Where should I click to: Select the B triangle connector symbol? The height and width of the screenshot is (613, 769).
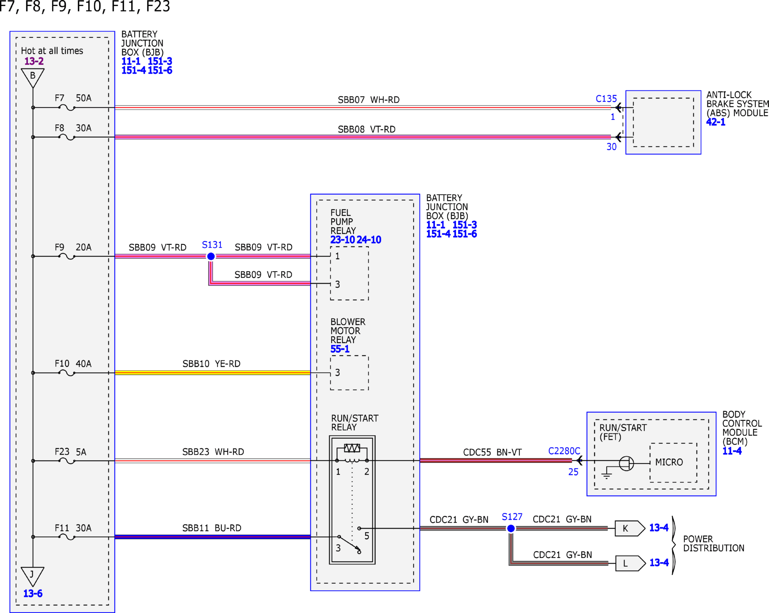coord(32,78)
